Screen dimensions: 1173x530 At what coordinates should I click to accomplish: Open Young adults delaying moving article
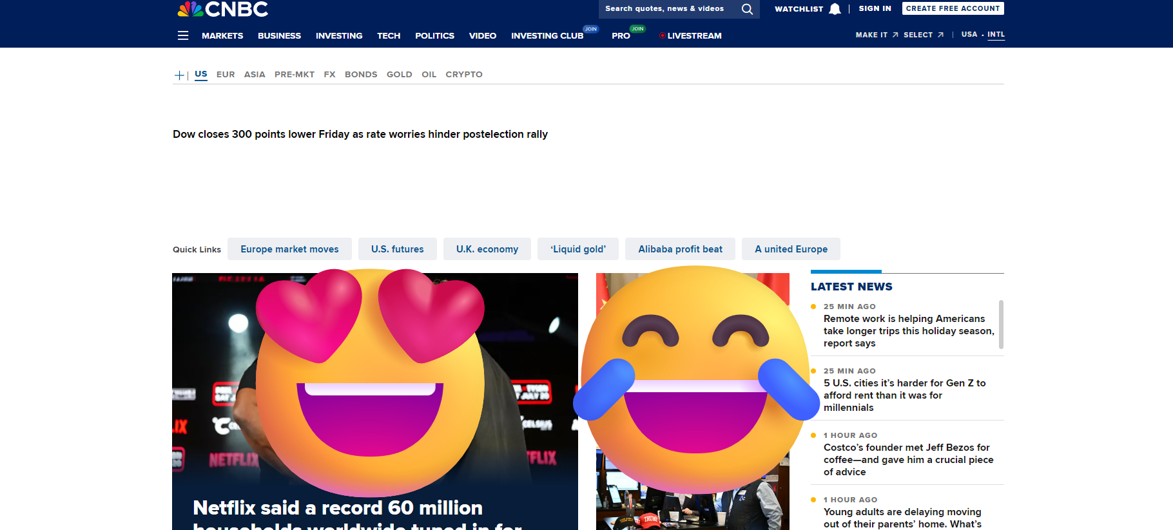tap(902, 518)
